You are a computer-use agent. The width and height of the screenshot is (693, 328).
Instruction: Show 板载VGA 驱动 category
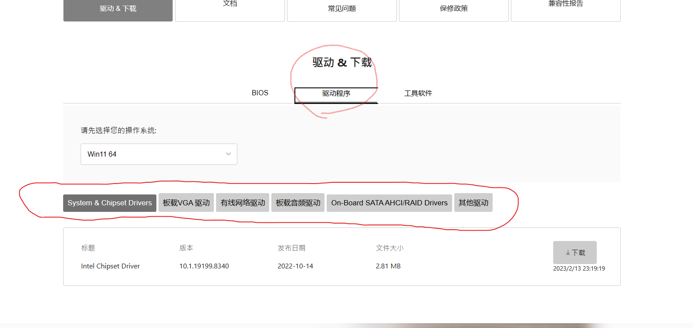186,203
